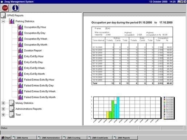
Task: Click the Failed Entries Exits By Month icon
Action: point(20,97)
